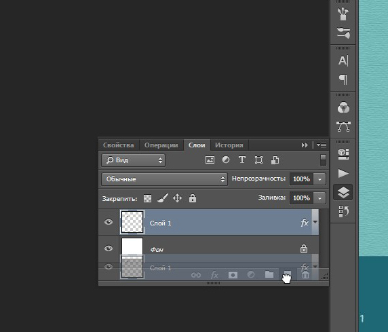Filter layers by type layers
This screenshot has width=388, height=332.
tap(242, 160)
